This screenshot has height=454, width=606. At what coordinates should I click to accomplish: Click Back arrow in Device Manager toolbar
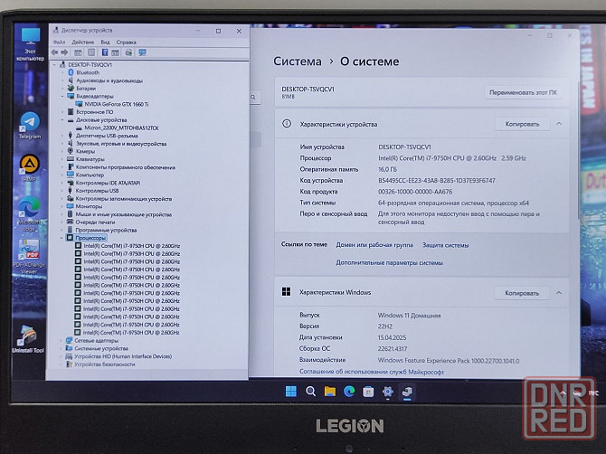(54, 52)
